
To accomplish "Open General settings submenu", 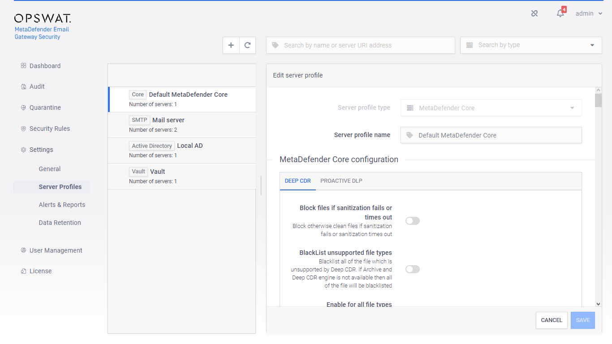I will click(50, 169).
